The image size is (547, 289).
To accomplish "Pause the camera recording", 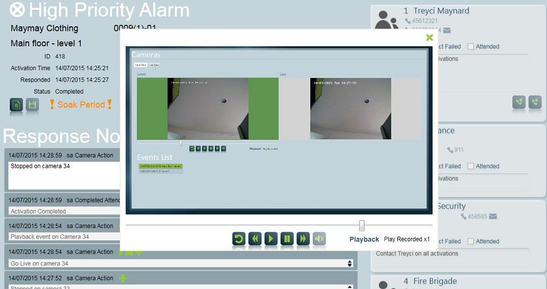I will 287,239.
